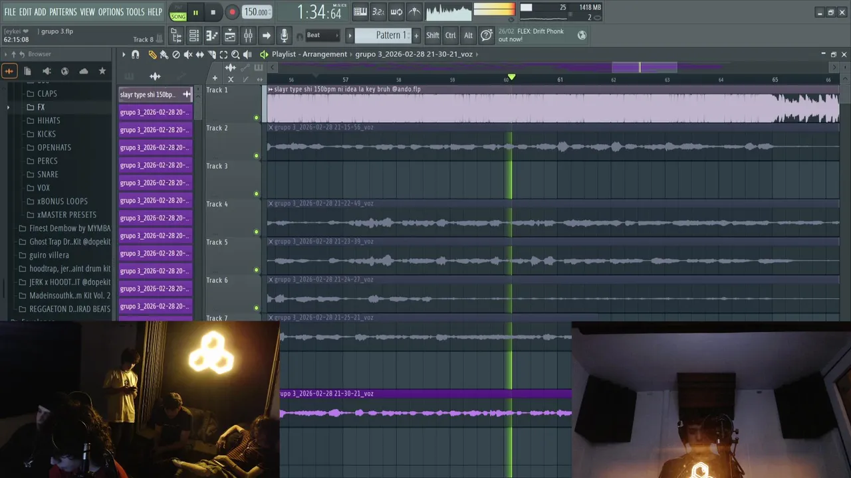Open the files tab icon in the Browser

tap(27, 71)
